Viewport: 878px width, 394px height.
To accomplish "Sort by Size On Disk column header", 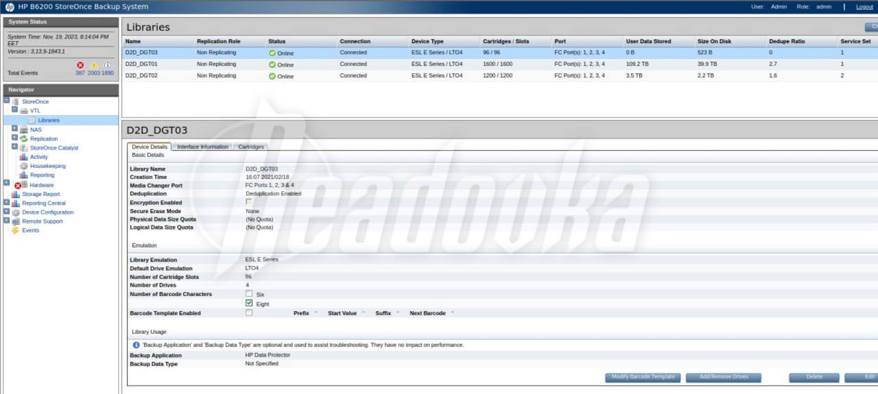I will 714,41.
